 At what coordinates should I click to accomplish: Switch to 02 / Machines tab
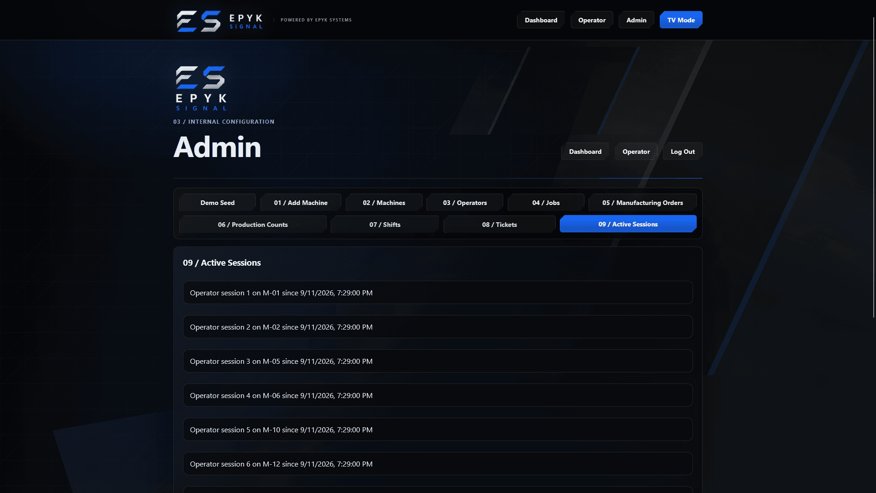click(x=384, y=203)
